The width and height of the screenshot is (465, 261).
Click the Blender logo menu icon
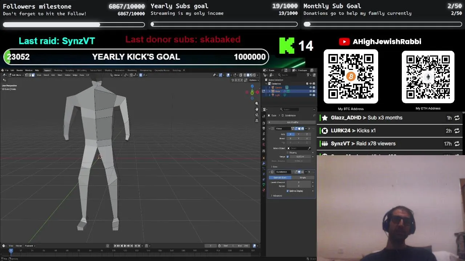2,70
